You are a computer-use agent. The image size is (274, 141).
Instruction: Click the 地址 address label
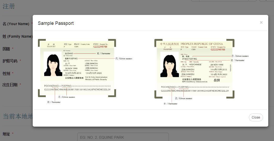(x=6, y=134)
